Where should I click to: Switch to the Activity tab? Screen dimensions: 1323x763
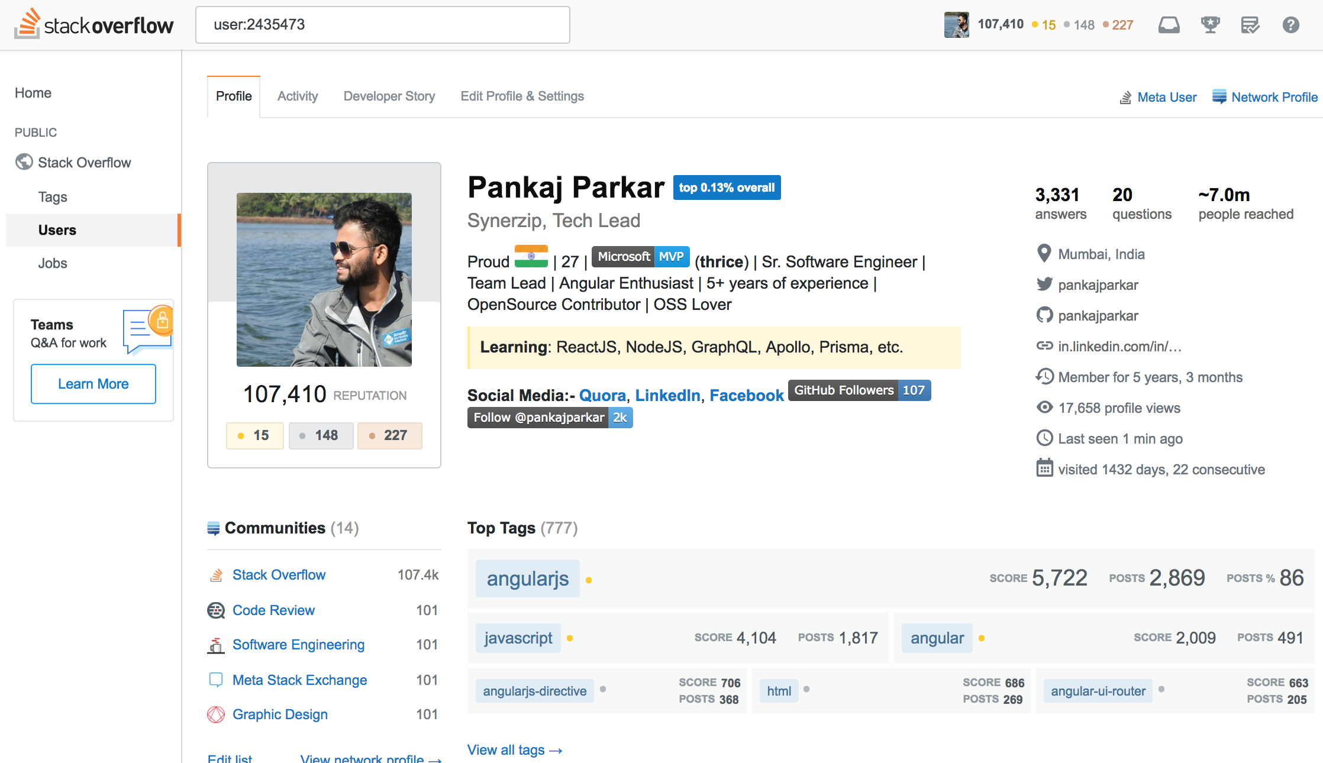(298, 96)
